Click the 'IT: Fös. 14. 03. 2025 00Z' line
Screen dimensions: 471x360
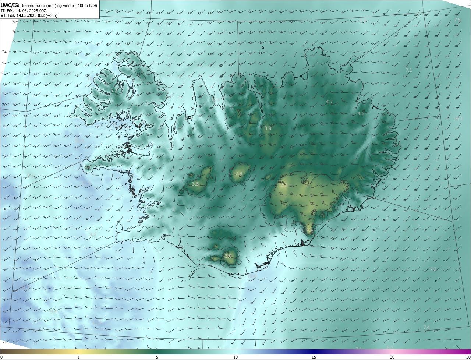click(x=24, y=10)
